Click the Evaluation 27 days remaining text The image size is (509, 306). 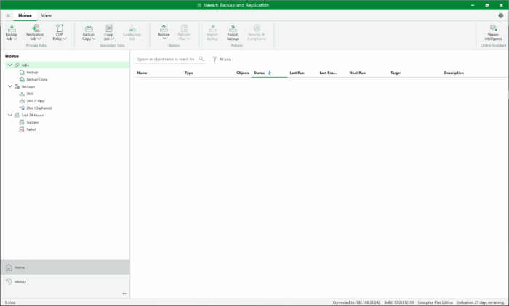pyautogui.click(x=480, y=302)
